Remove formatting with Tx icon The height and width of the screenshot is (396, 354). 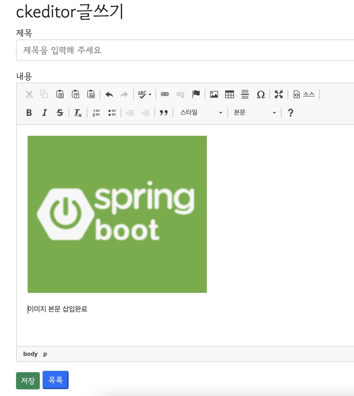[x=78, y=113]
